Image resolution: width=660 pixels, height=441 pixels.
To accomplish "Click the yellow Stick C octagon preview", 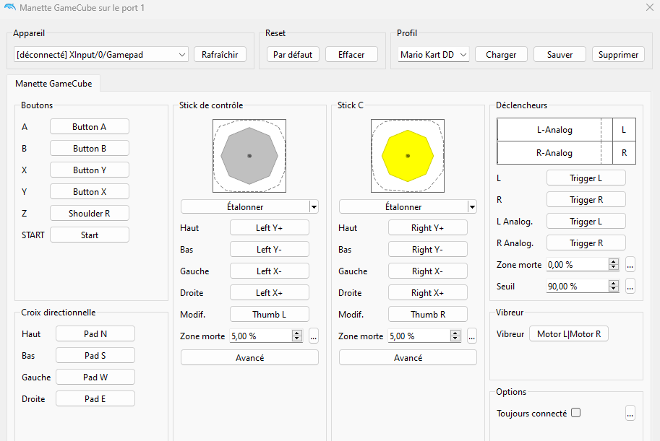I will (408, 155).
